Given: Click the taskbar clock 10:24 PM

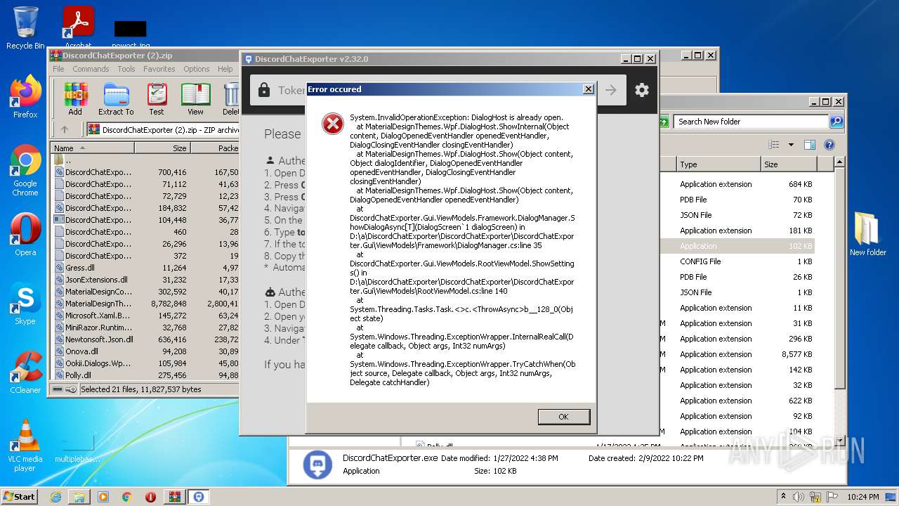Looking at the screenshot, I should 862,497.
